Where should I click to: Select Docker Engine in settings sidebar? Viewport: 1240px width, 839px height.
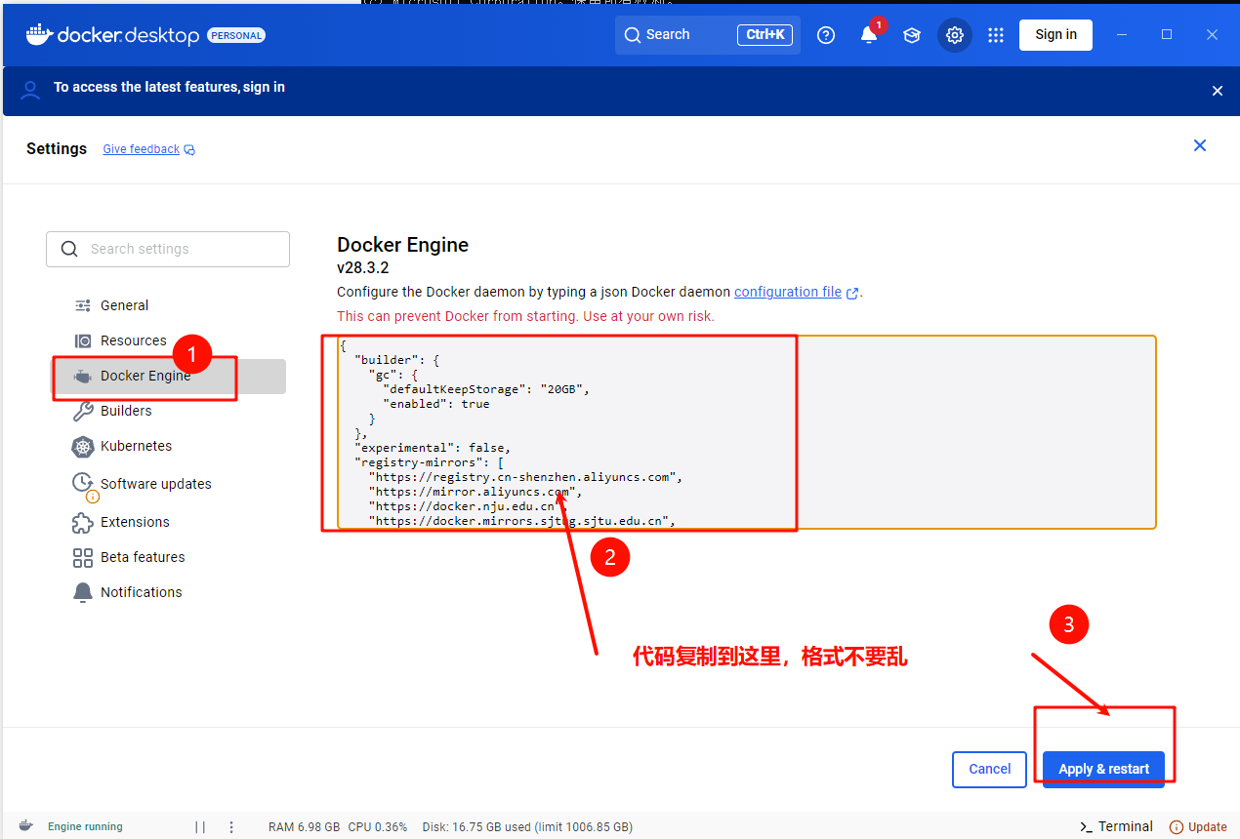(x=168, y=376)
